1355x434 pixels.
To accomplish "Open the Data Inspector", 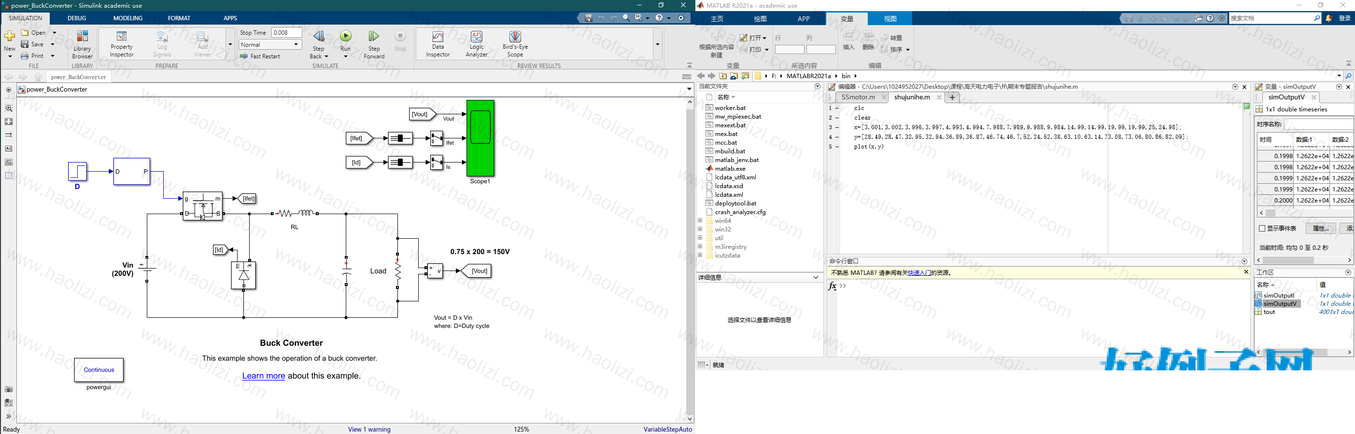I will pos(438,44).
